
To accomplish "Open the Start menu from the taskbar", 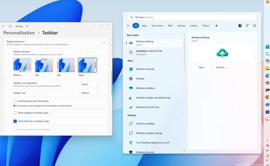I will click(x=267, y=47).
